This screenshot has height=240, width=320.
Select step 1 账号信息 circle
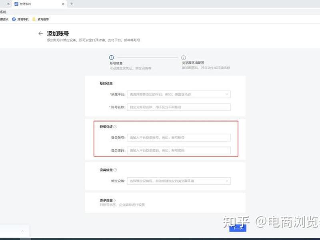[112, 57]
